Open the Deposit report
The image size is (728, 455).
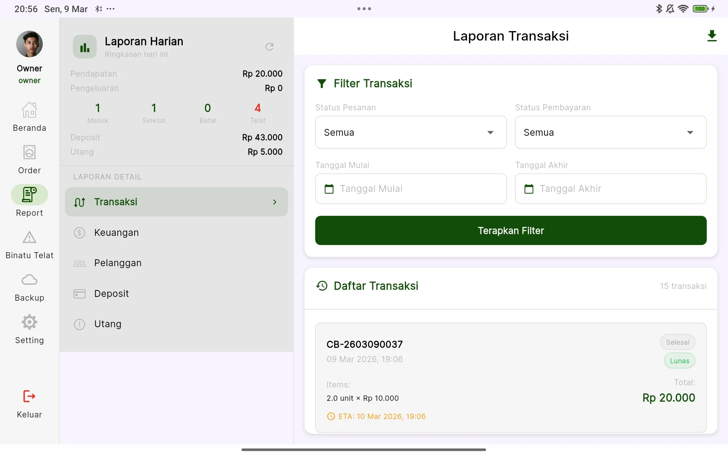pyautogui.click(x=176, y=293)
